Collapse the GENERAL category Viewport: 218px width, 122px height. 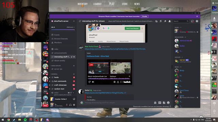click(x=54, y=74)
